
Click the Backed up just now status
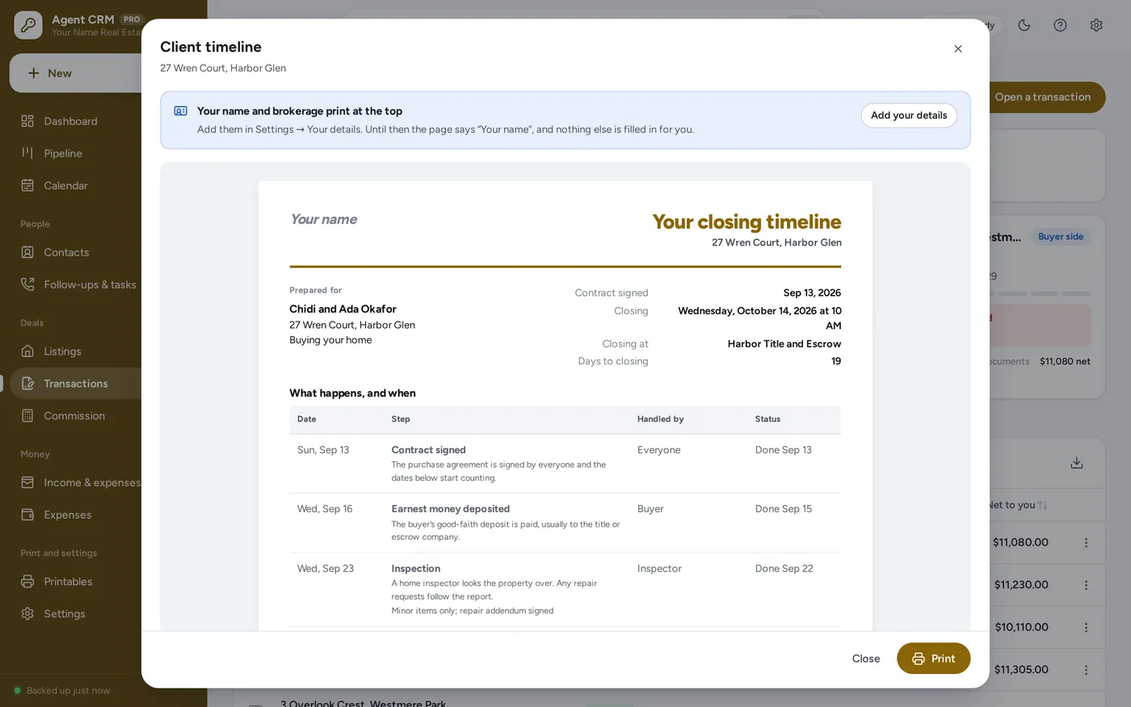(62, 691)
